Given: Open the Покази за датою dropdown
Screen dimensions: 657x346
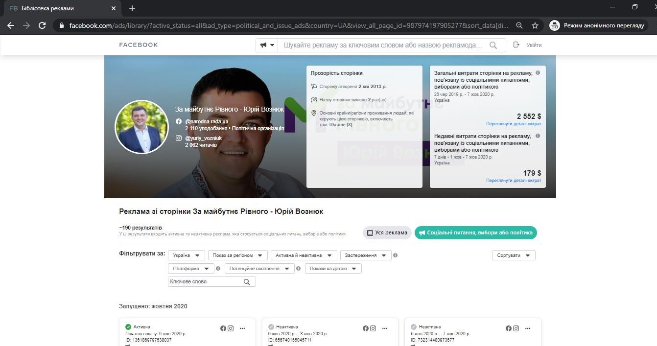Looking at the screenshot, I should pyautogui.click(x=333, y=269).
